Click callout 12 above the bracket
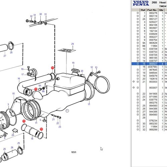167x167 pixels. tap(92, 67)
